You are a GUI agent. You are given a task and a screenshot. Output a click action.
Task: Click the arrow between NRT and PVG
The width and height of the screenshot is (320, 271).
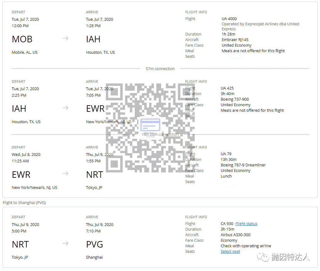click(x=65, y=244)
